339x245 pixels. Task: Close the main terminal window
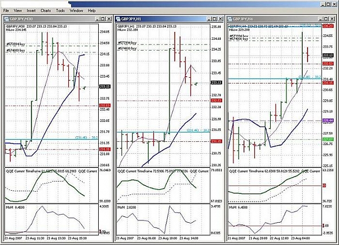pyautogui.click(x=334, y=4)
